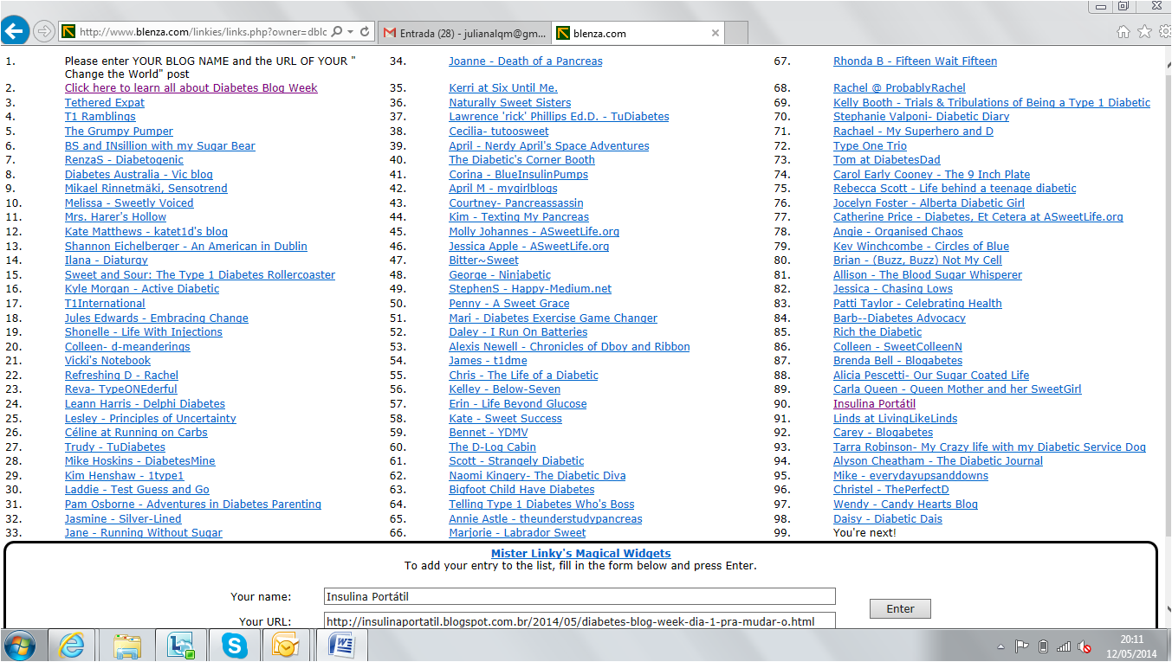
Task: Click the Your URL input field
Action: point(580,621)
